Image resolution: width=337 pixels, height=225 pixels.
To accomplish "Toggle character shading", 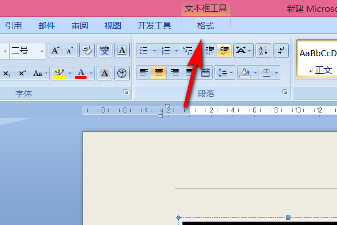I will coord(104,74).
